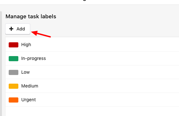Screen dimensions: 179x116
Task: Click the left vertical scrollbar
Action: 1,64
